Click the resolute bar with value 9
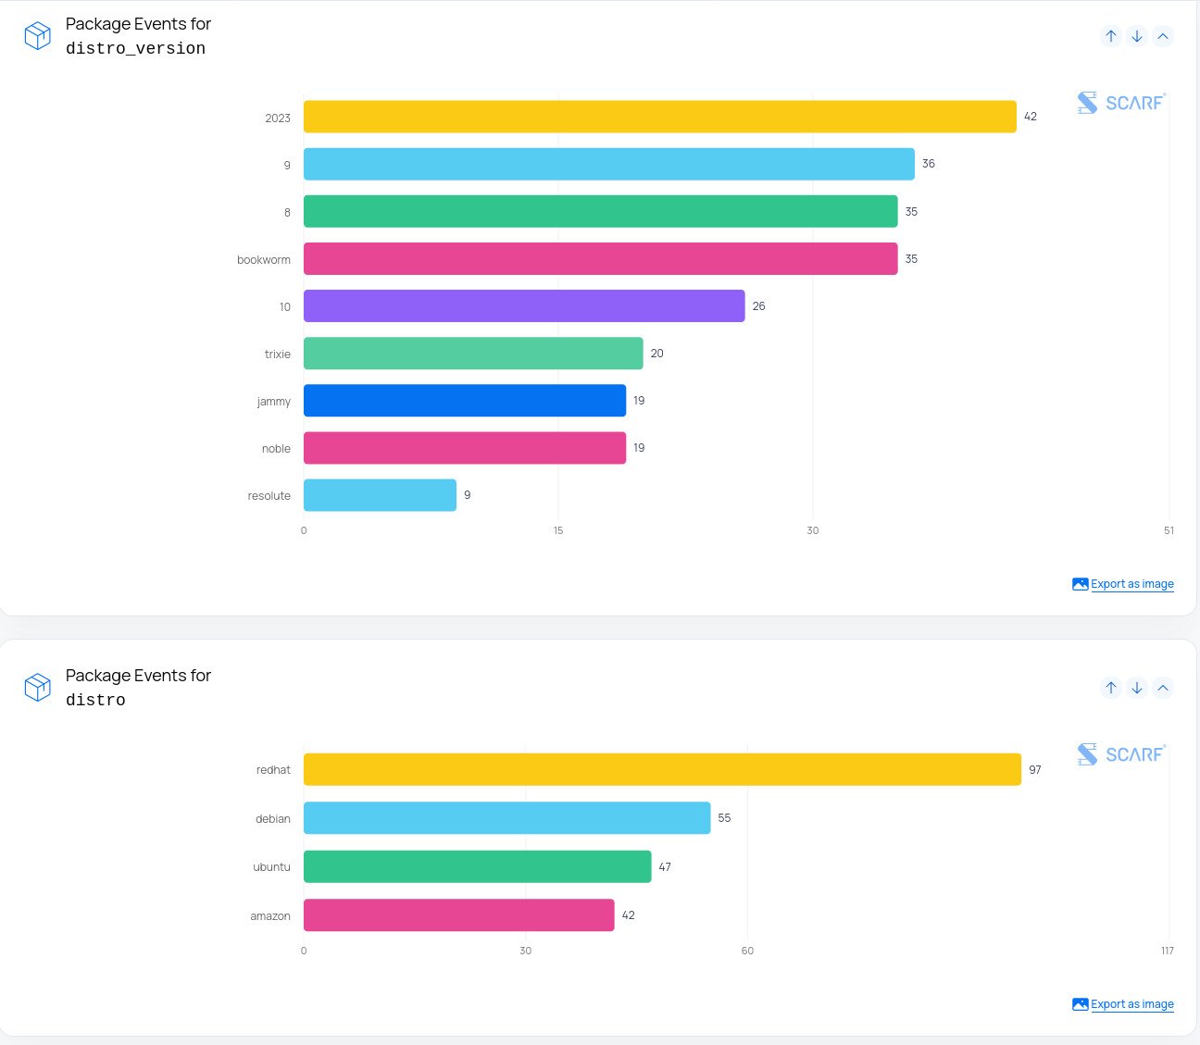This screenshot has height=1045, width=1200. click(380, 495)
